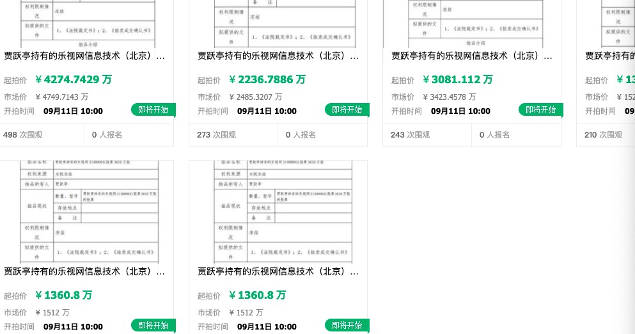Open auction title in the ¥3081.112 万 card
The width and height of the screenshot is (635, 334).
tap(472, 56)
